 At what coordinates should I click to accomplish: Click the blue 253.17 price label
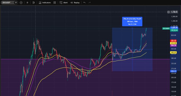pyautogui.click(x=173, y=71)
